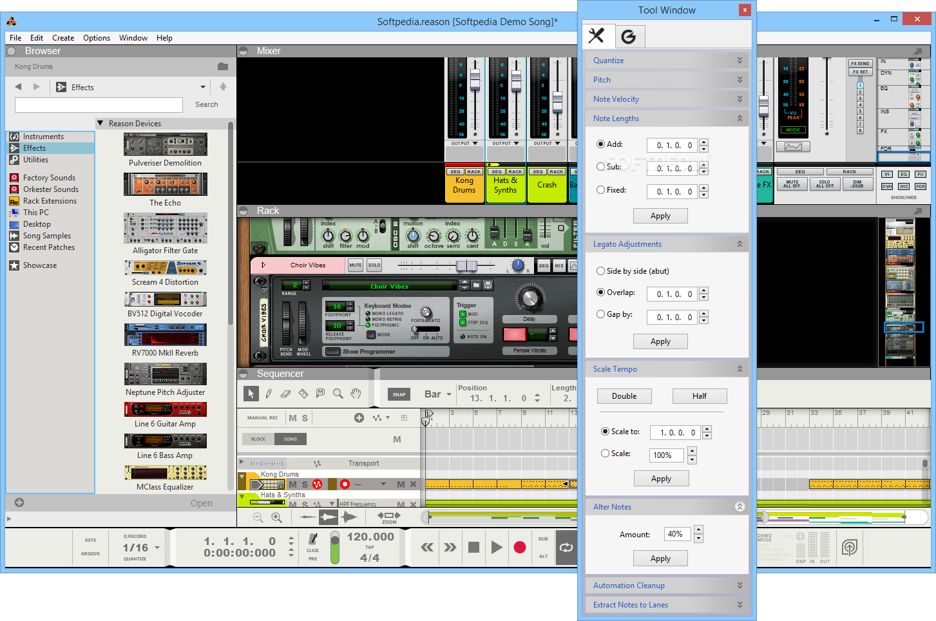
Task: Zoom out with the sequencer magnifier minus
Action: (x=258, y=517)
